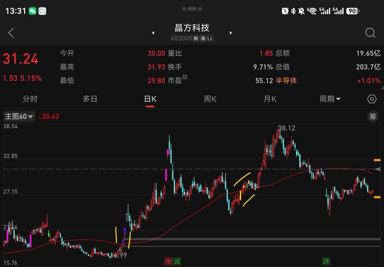Tap the stock name 晶方科技
Image resolution: width=384 pixels, height=267 pixels.
click(192, 28)
